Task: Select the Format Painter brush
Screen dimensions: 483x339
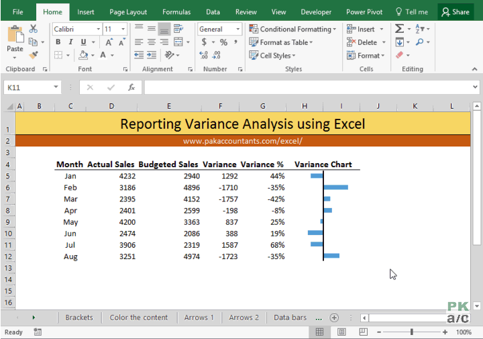Action: [34, 55]
